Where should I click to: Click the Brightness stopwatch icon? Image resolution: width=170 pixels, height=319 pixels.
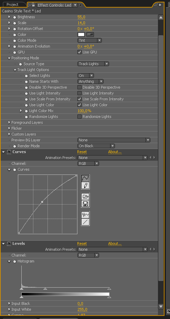(14, 17)
